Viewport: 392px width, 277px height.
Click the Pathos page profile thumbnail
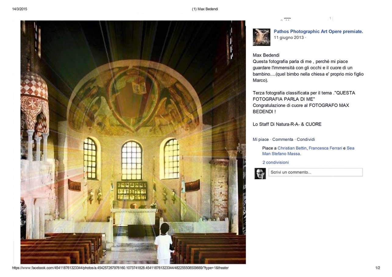[262, 37]
